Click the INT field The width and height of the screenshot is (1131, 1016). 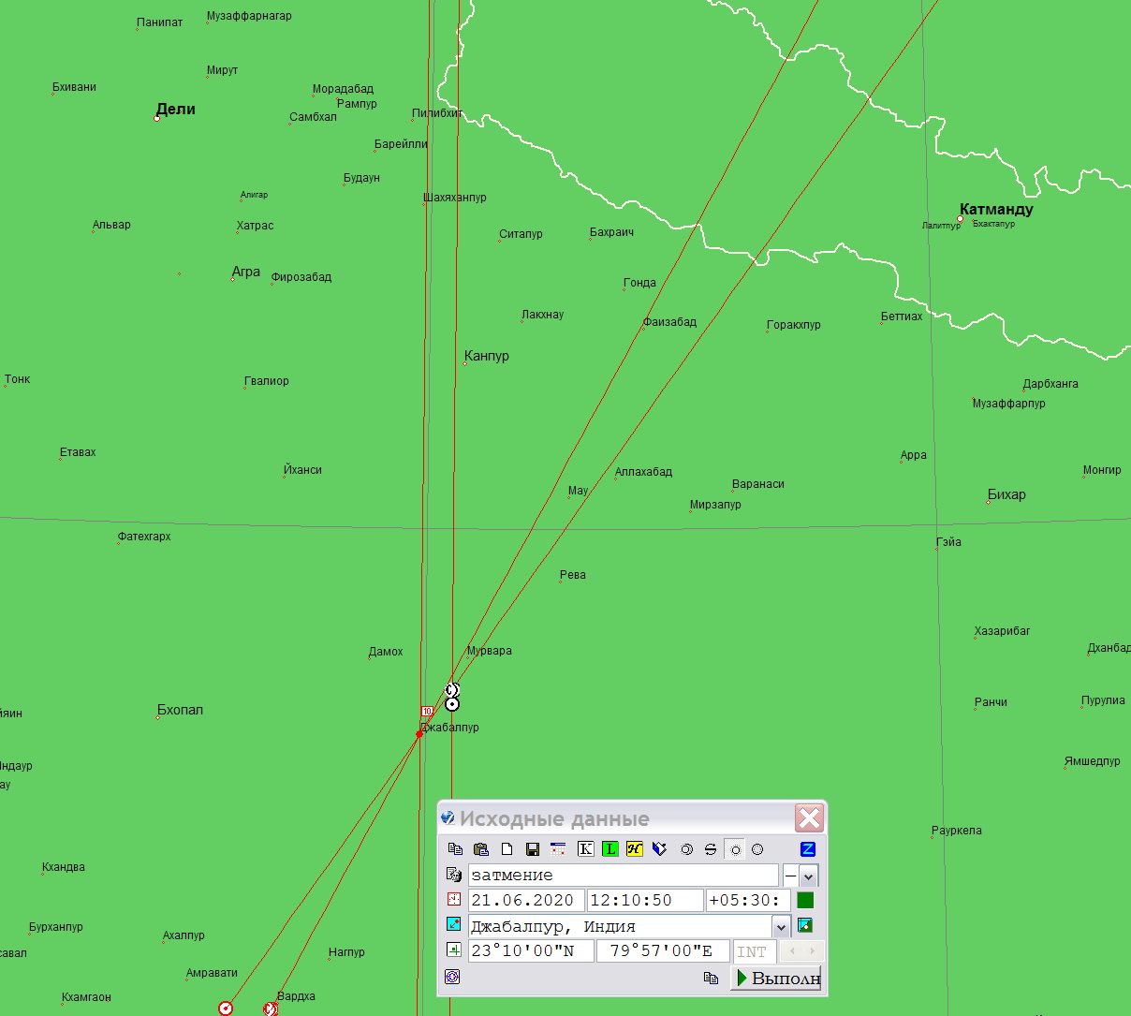tap(753, 951)
